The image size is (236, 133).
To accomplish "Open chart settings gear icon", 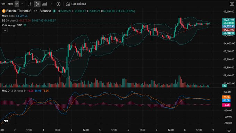I will 229,130.
